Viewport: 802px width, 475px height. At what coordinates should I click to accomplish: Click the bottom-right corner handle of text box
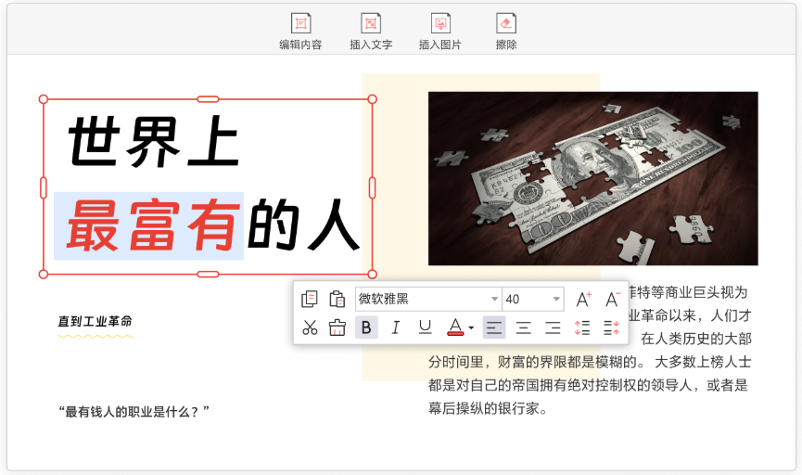click(x=373, y=275)
